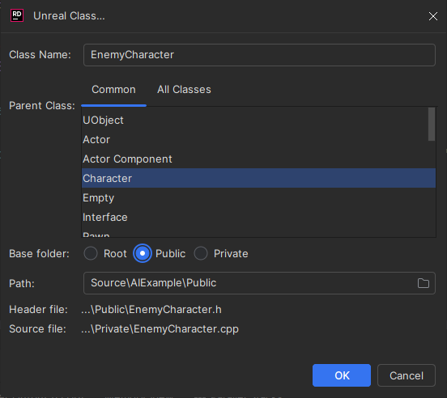Cancel the Unreal Class dialog
The height and width of the screenshot is (398, 447).
pyautogui.click(x=407, y=375)
